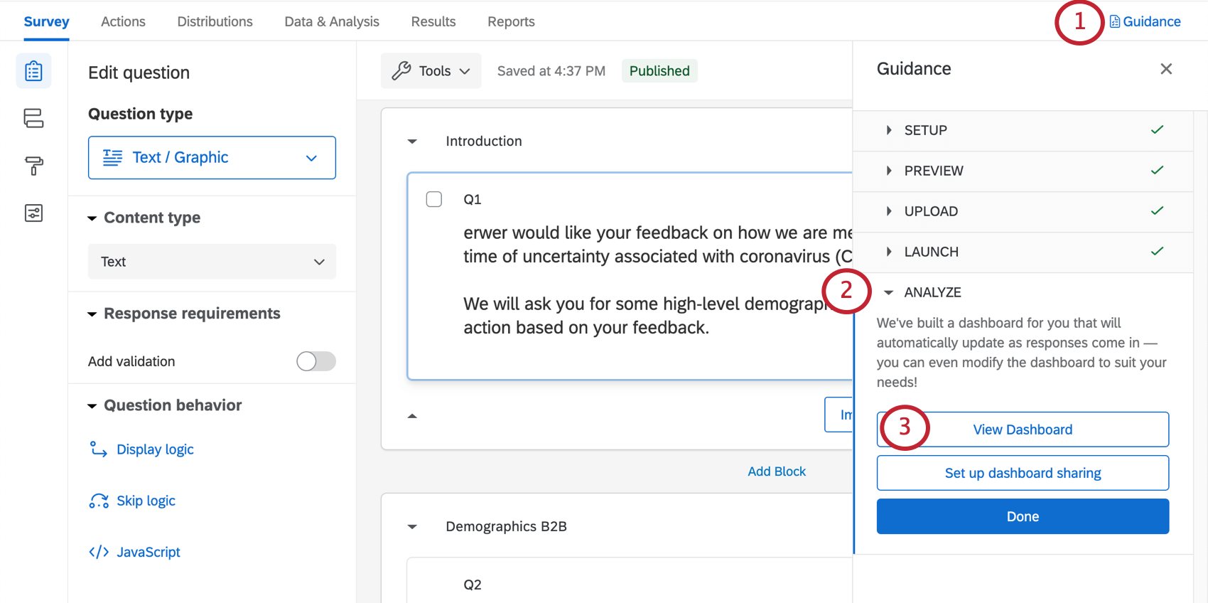Switch to the Data & Analysis tab
Screen dimensions: 1208x603
point(332,21)
